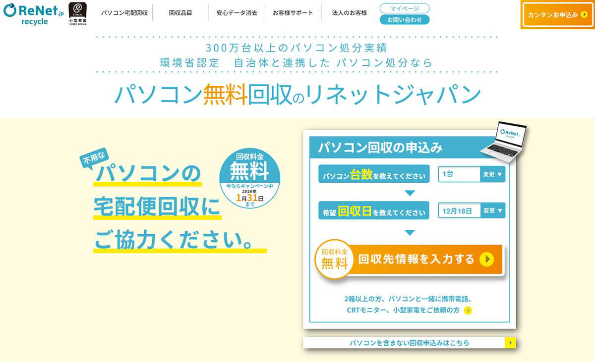Click the yellow arrow icon on 回収先情報を入力する
Screen dimensions: 595x362
487,259
